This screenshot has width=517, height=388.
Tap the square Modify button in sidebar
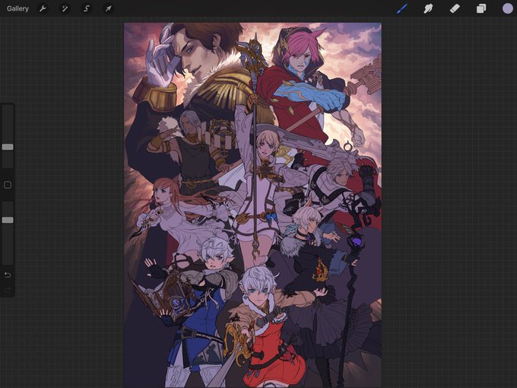8,185
